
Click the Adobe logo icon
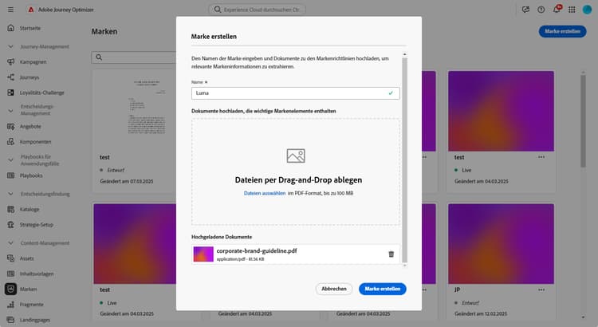coord(31,10)
